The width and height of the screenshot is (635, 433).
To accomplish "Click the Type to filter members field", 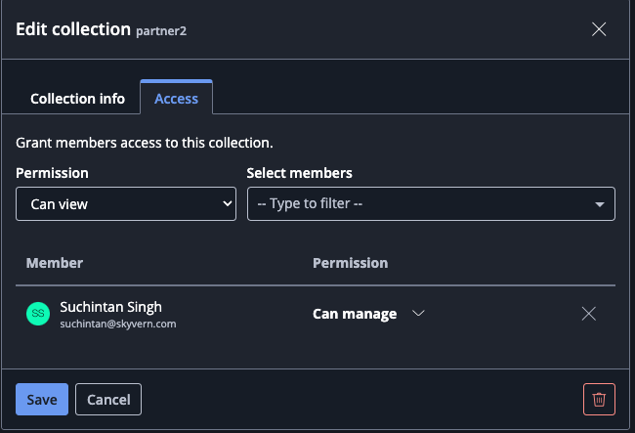I will click(420, 204).
